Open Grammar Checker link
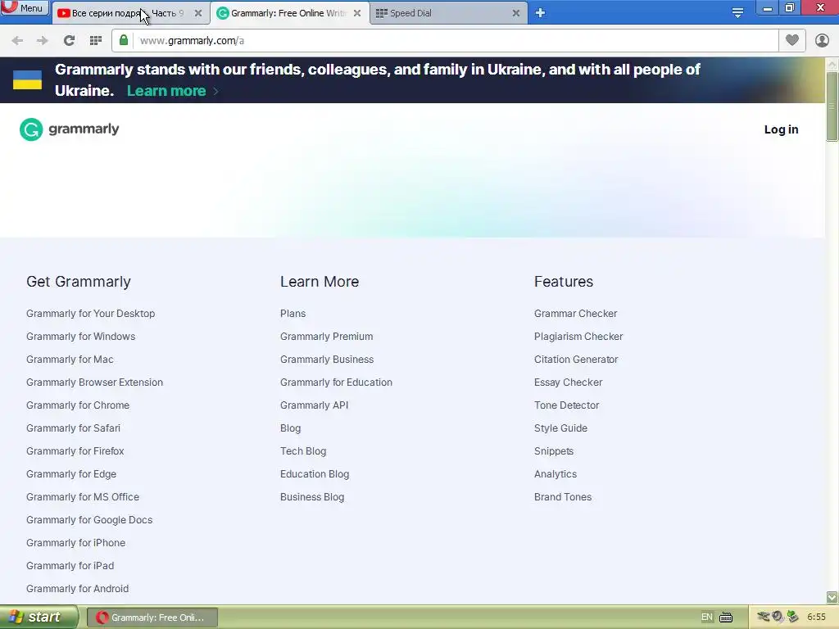Image resolution: width=839 pixels, height=629 pixels. click(576, 314)
